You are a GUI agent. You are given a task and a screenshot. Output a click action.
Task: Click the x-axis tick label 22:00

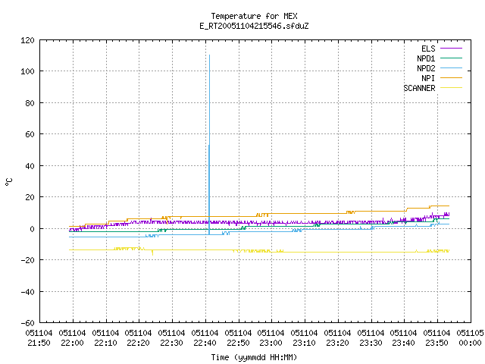72,343
